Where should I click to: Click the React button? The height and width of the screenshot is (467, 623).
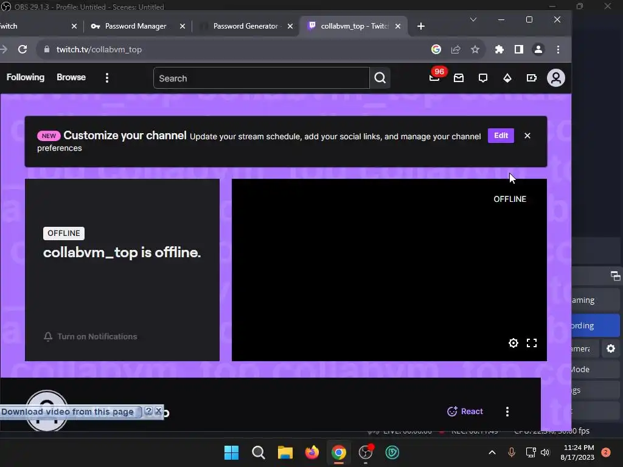465,412
